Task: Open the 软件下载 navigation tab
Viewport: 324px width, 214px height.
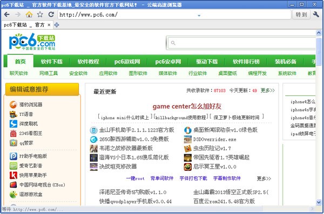Action: tap(52, 61)
